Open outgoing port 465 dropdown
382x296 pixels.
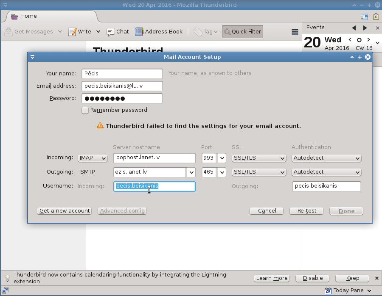point(222,172)
